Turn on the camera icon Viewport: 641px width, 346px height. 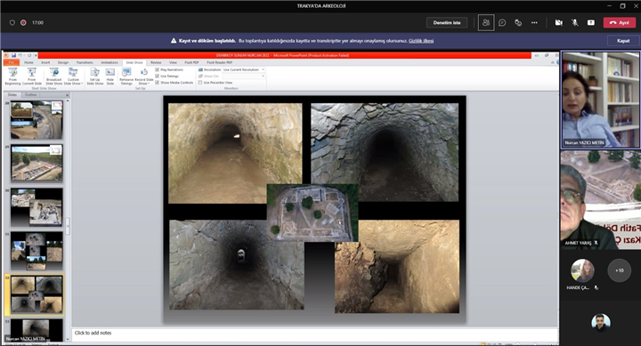click(x=558, y=23)
